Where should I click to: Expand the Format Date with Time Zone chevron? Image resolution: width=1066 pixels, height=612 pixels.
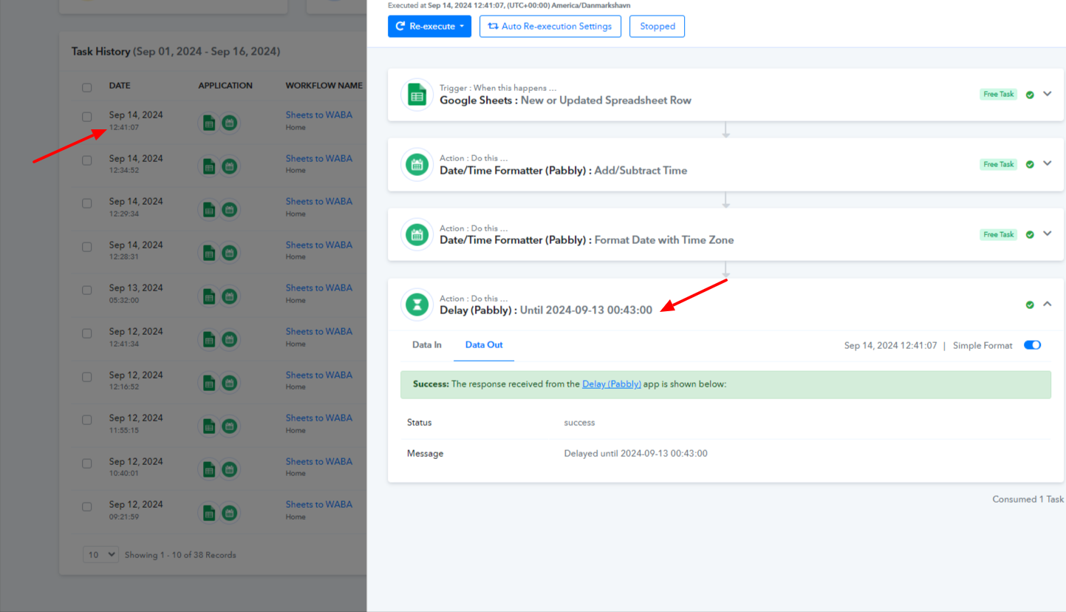point(1047,234)
